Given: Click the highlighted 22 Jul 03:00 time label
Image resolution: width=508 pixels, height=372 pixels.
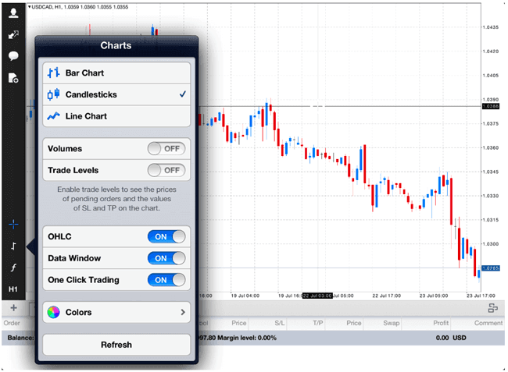Looking at the screenshot, I should point(317,296).
